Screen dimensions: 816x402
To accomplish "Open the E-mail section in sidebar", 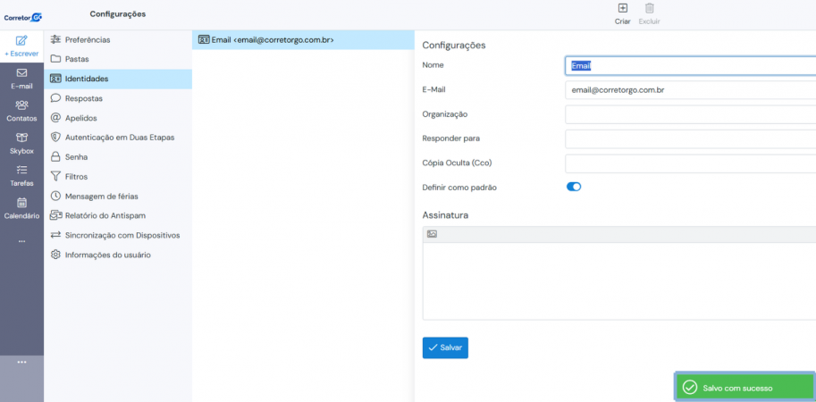I will pos(21,79).
